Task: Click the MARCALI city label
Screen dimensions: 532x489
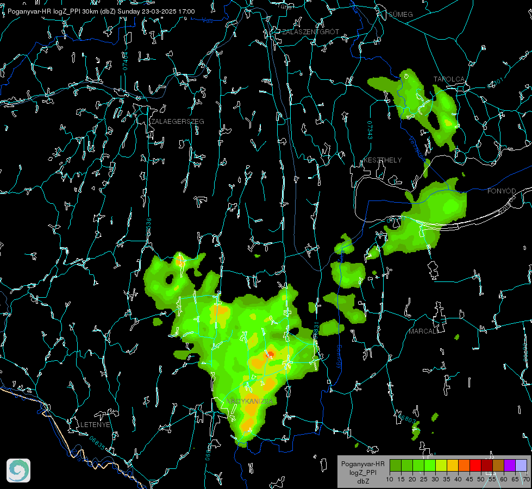Action: 423,331
